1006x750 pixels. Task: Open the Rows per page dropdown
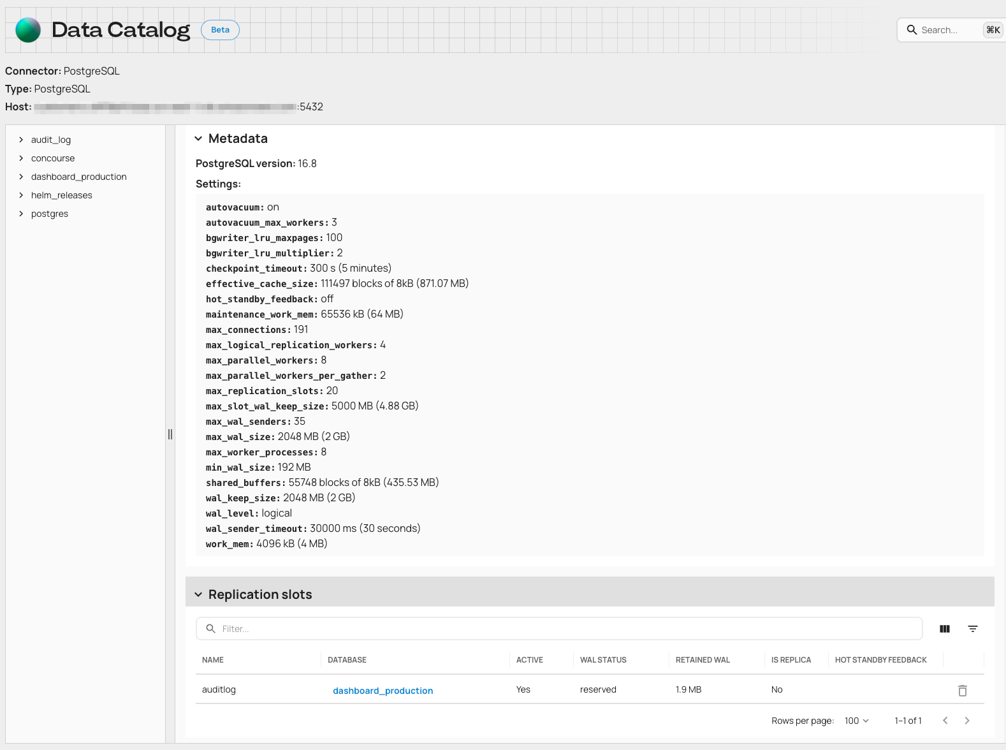856,721
